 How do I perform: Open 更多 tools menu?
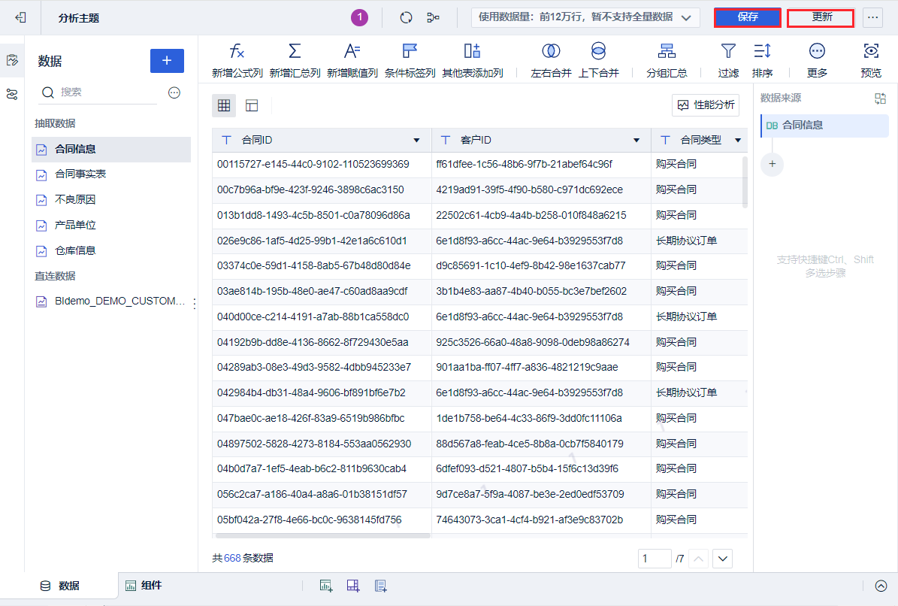tap(818, 59)
